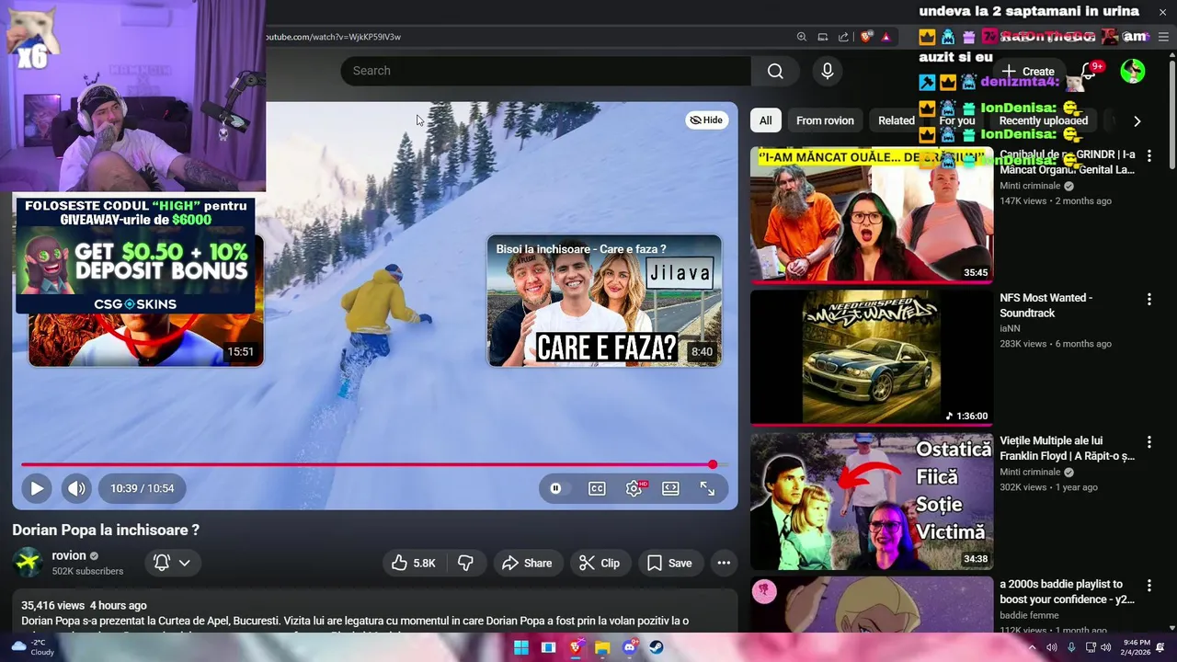Viewport: 1177px width, 662px height.
Task: Click the browser zoom icon in address bar
Action: (x=802, y=37)
